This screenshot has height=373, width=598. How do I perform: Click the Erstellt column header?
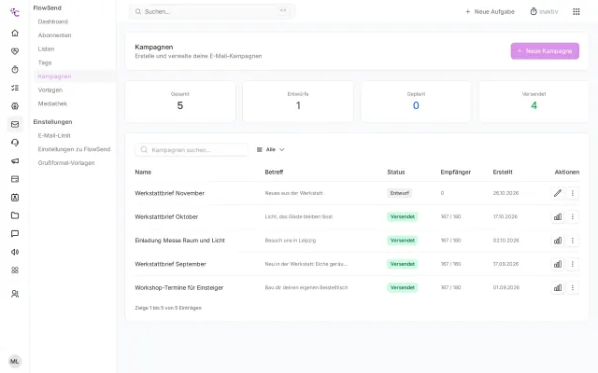point(503,173)
